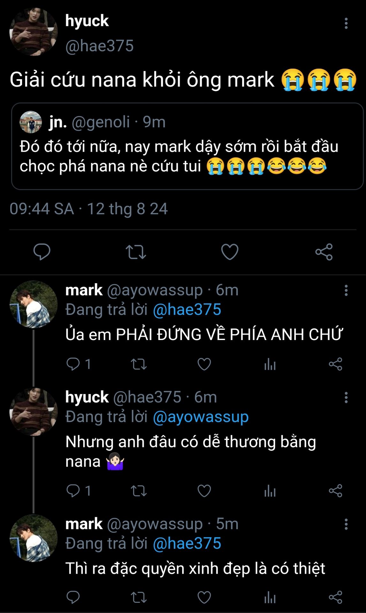The image size is (366, 613).
Task: Open more options on mark's last reply
Action: pyautogui.click(x=346, y=524)
